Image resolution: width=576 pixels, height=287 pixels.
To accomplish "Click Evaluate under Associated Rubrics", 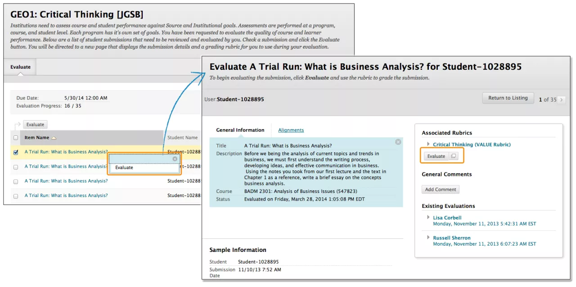I will (x=436, y=155).
